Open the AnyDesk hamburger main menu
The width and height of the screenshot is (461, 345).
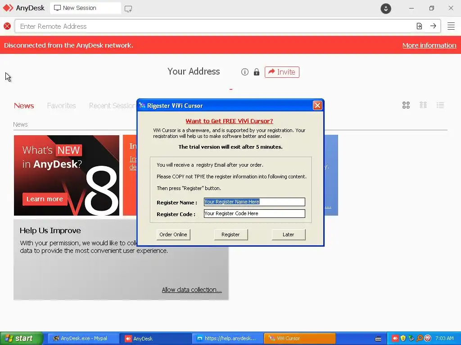coord(451,26)
